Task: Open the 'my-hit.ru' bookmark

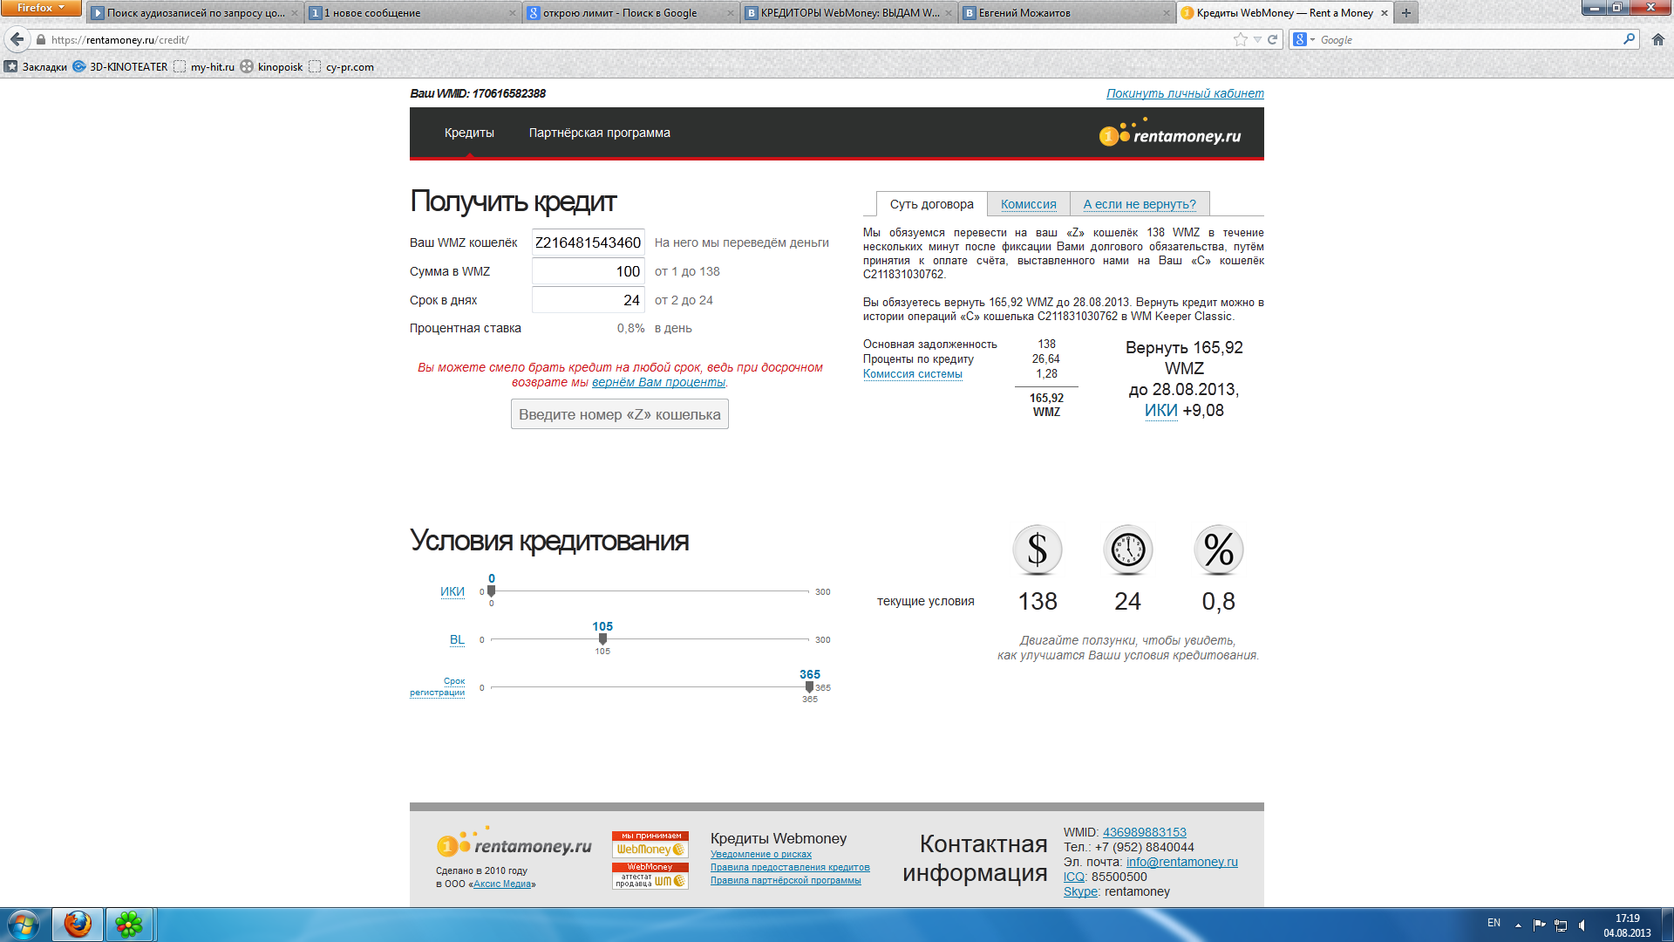Action: click(204, 66)
